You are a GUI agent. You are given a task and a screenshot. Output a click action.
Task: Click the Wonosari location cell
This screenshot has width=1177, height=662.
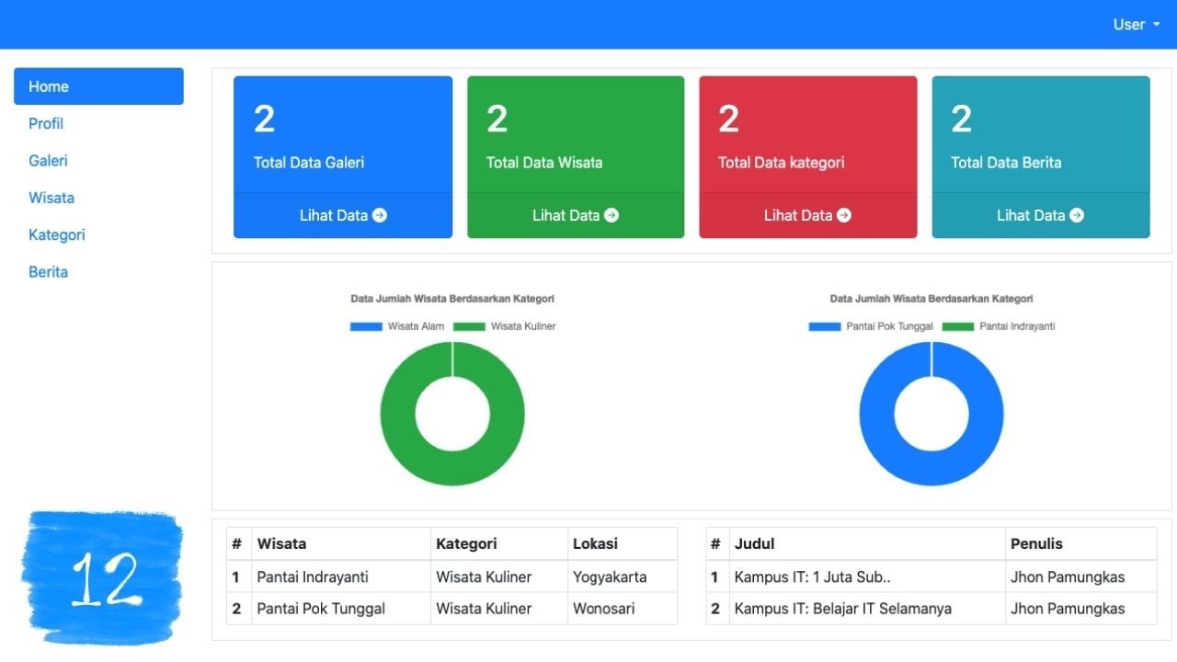623,609
